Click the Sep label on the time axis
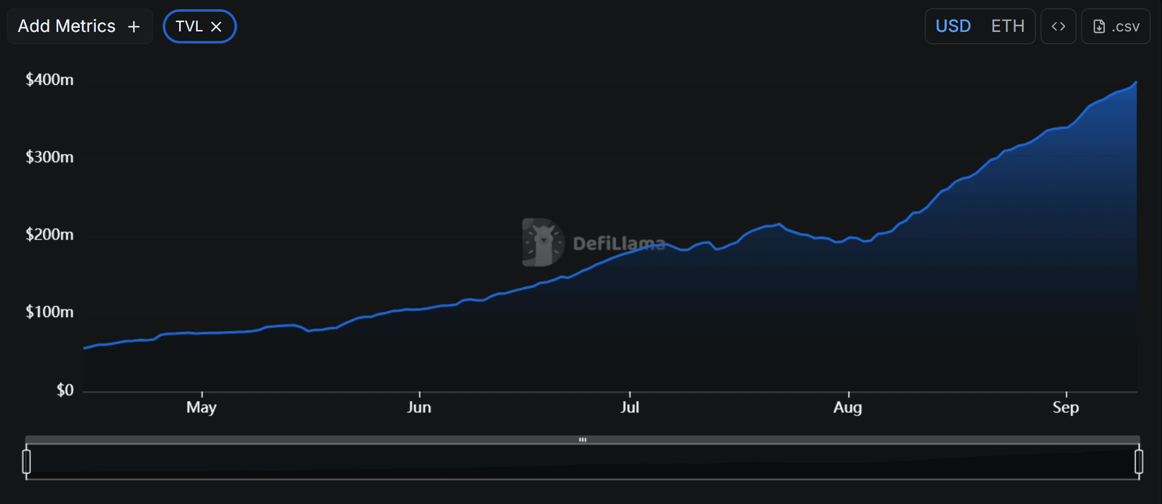Screen dimensions: 1162x504 click(x=1066, y=407)
